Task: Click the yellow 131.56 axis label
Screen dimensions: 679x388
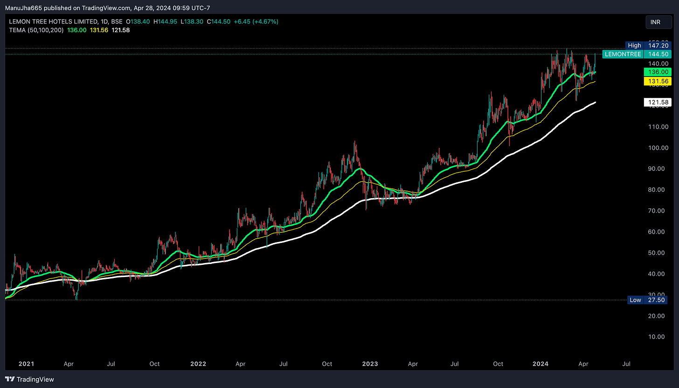Action: [x=657, y=81]
